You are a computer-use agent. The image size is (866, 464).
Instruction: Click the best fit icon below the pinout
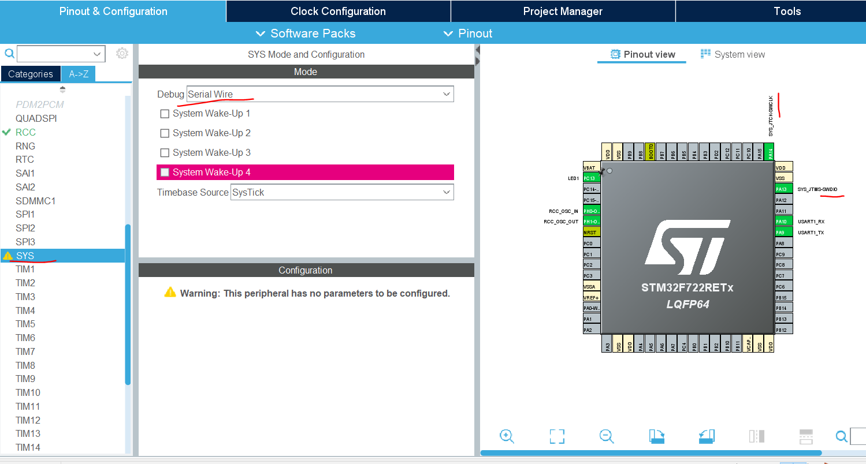point(557,436)
